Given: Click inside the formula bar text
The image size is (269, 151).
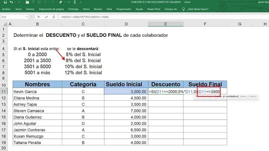Looking at the screenshot, I should coord(85,17).
